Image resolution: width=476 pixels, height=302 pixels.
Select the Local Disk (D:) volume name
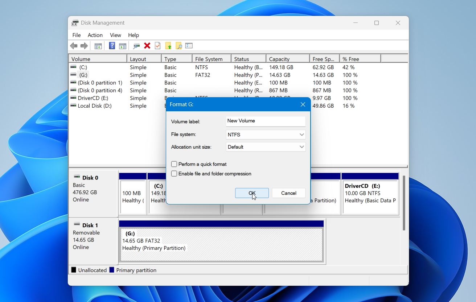[x=95, y=106]
